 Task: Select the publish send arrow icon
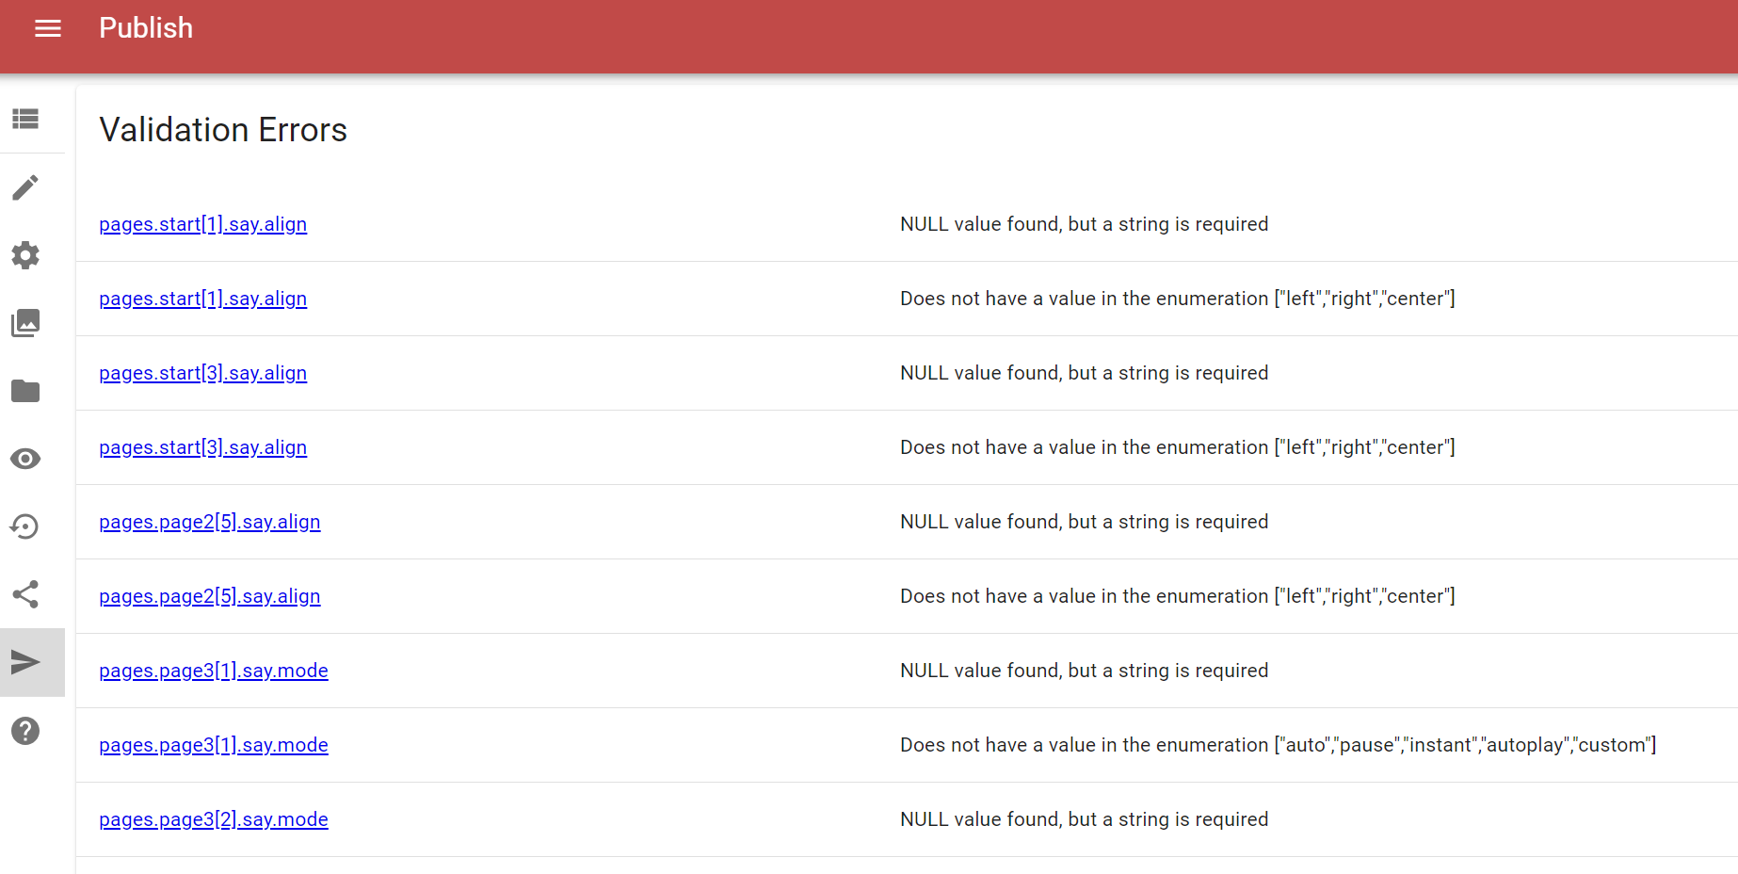click(x=25, y=662)
